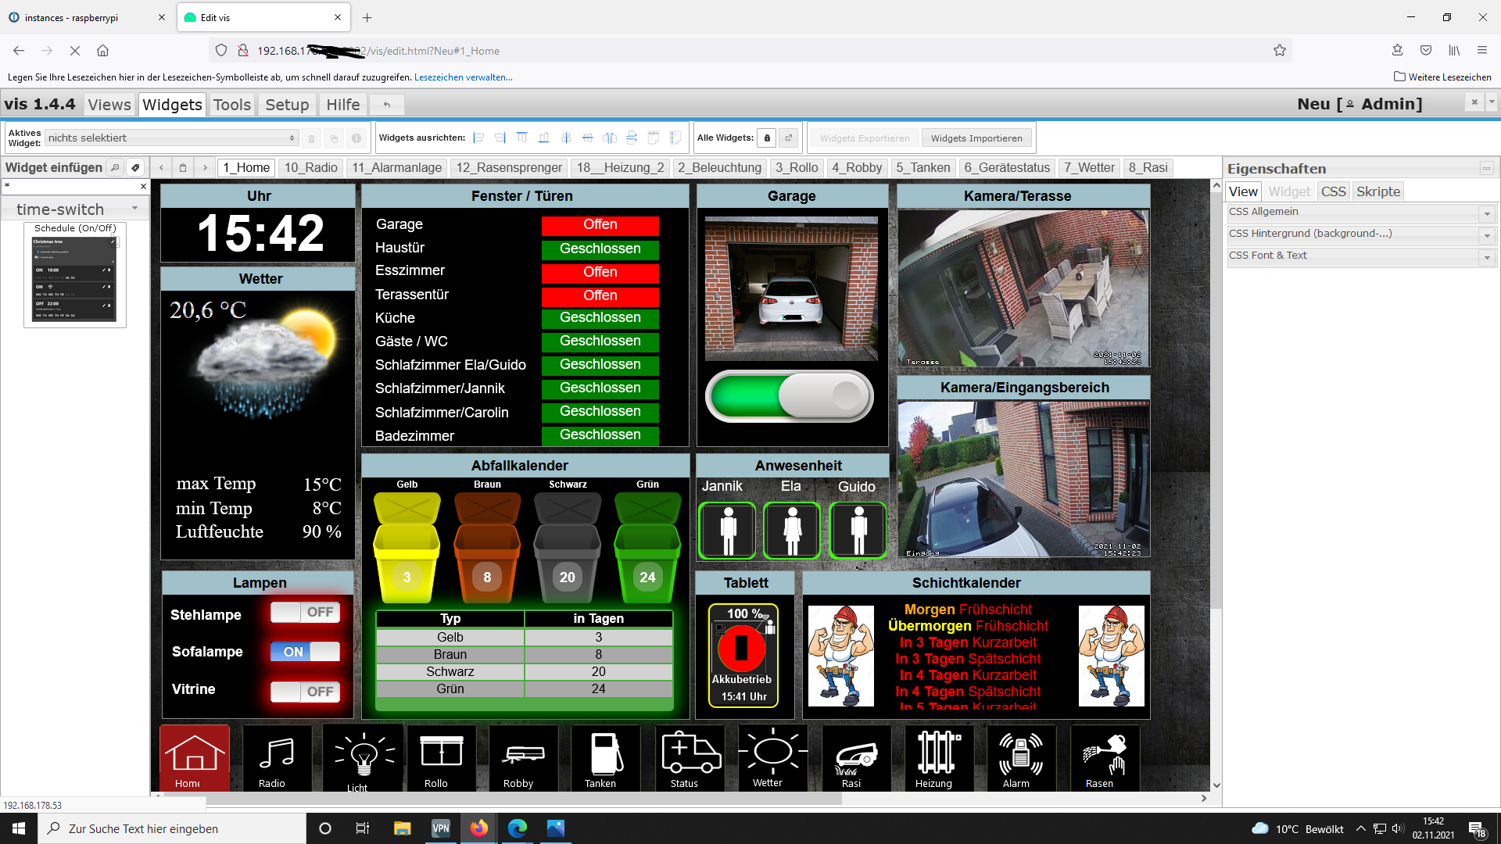Toggle the green garage door switch
The image size is (1501, 844).
point(790,396)
